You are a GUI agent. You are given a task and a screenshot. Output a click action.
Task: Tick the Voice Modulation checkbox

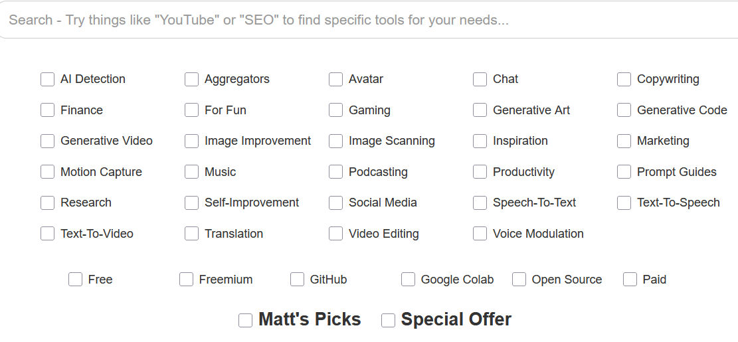click(x=480, y=233)
